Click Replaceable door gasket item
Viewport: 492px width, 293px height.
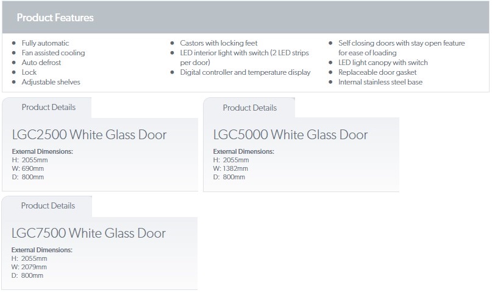[377, 72]
